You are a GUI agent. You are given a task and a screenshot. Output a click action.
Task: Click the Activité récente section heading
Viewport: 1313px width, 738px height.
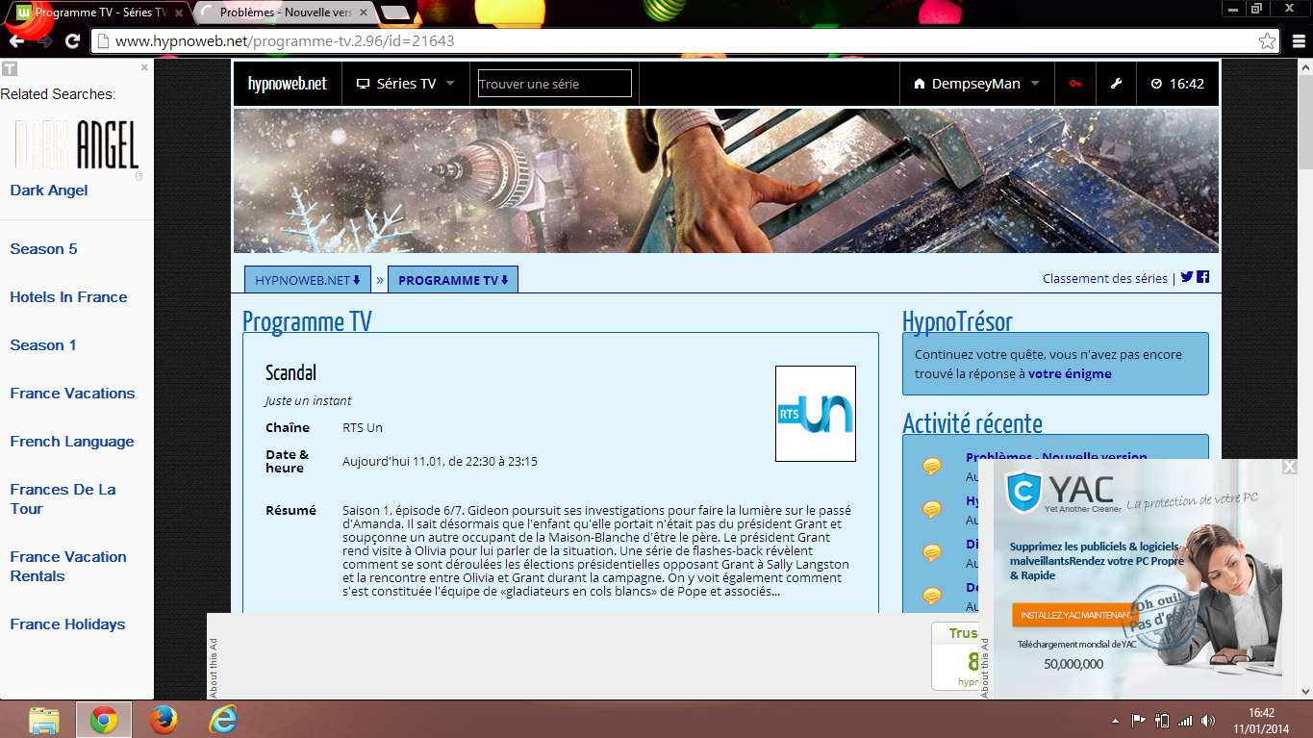click(972, 423)
